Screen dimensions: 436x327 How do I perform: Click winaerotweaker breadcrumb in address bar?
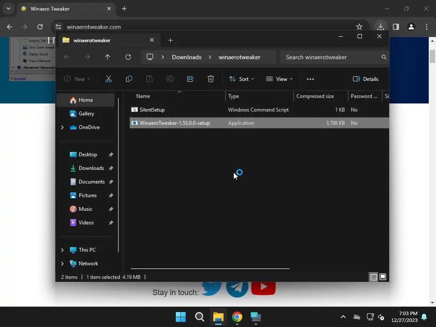(239, 57)
